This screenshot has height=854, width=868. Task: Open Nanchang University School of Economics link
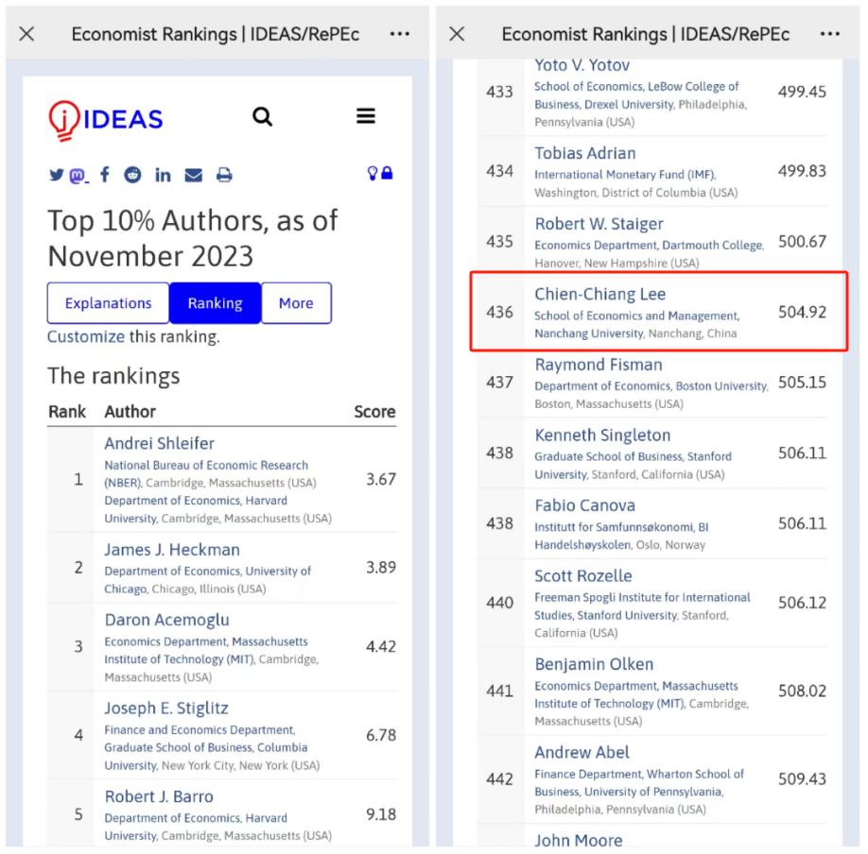pos(636,324)
